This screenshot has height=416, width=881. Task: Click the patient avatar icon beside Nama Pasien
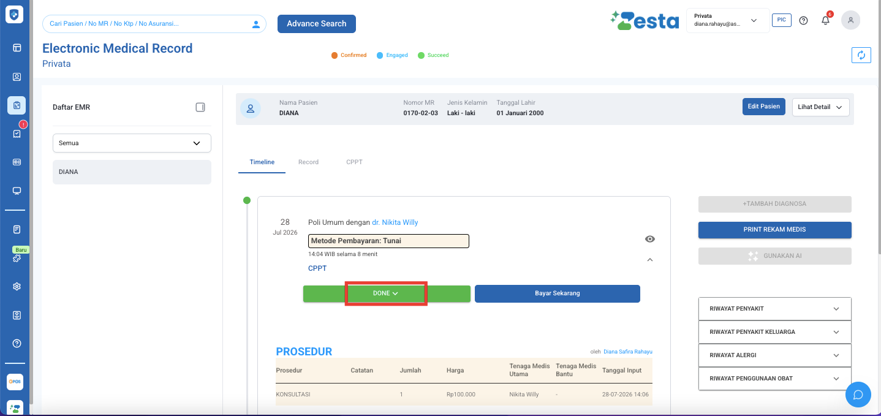[251, 109]
